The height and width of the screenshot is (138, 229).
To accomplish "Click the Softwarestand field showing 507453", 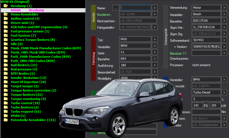I will pos(206,40).
